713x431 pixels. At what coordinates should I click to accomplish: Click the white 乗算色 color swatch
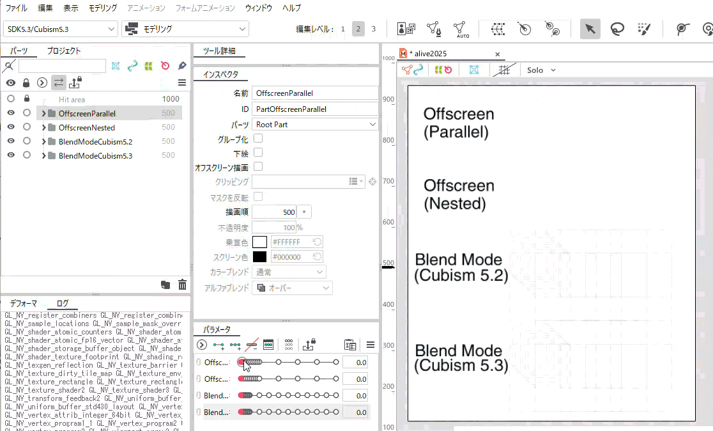point(259,242)
